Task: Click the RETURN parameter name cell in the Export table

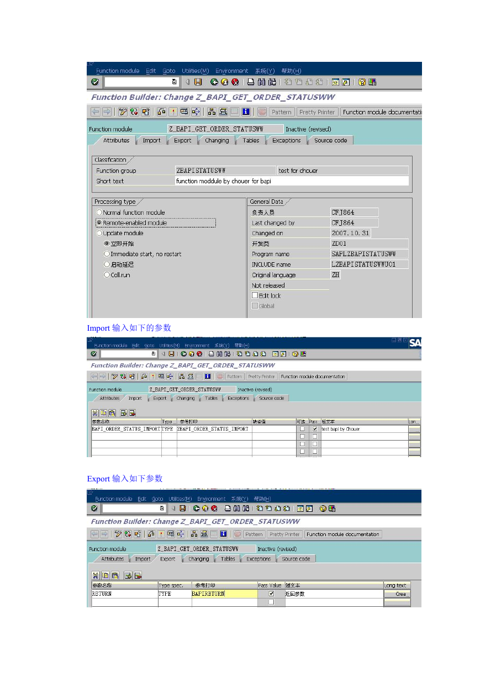Action: 124,594
